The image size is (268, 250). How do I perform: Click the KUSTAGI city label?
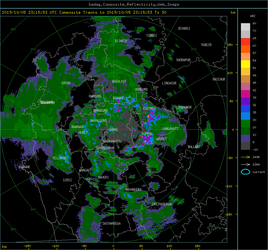pos(149,109)
